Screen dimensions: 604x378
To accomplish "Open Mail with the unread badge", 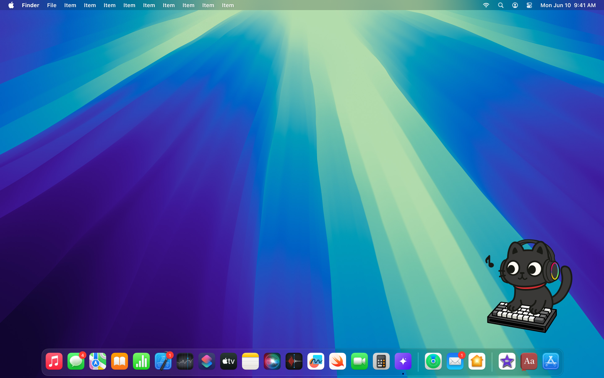I will coord(455,361).
